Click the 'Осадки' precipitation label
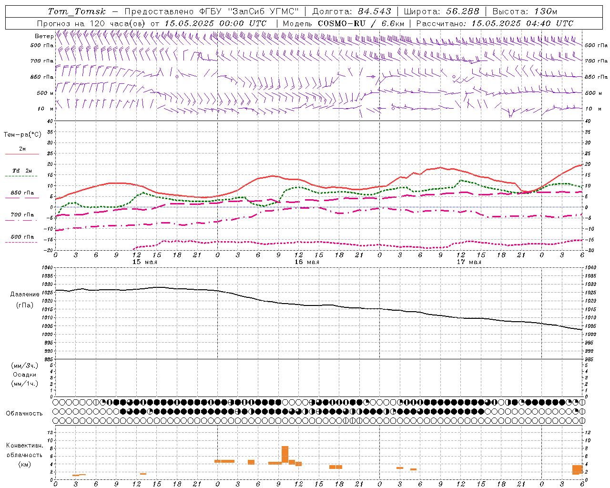This screenshot has width=610, height=488. click(x=25, y=375)
